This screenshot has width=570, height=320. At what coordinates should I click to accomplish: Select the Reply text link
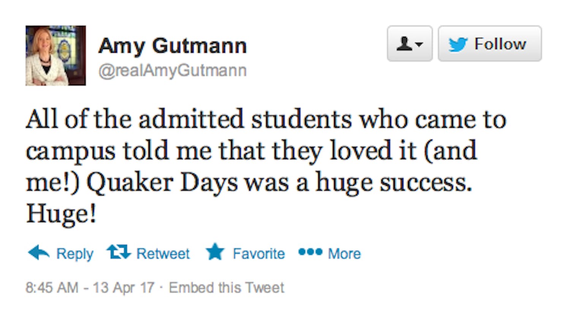74,254
